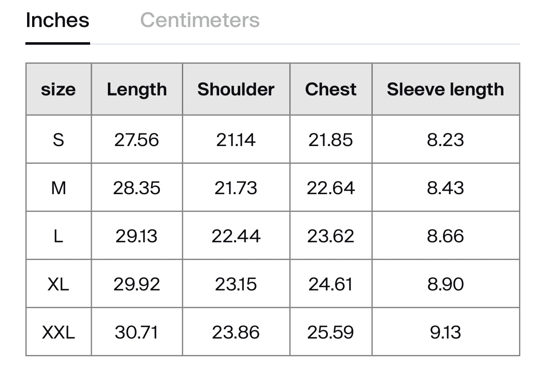Select the 22.44 shoulder cell
This screenshot has width=533, height=374.
point(236,236)
